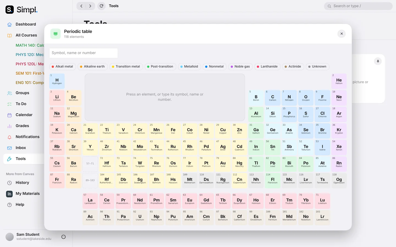This screenshot has height=247, width=396.
Task: Toggle the Metalloid filter chip
Action: (x=189, y=66)
